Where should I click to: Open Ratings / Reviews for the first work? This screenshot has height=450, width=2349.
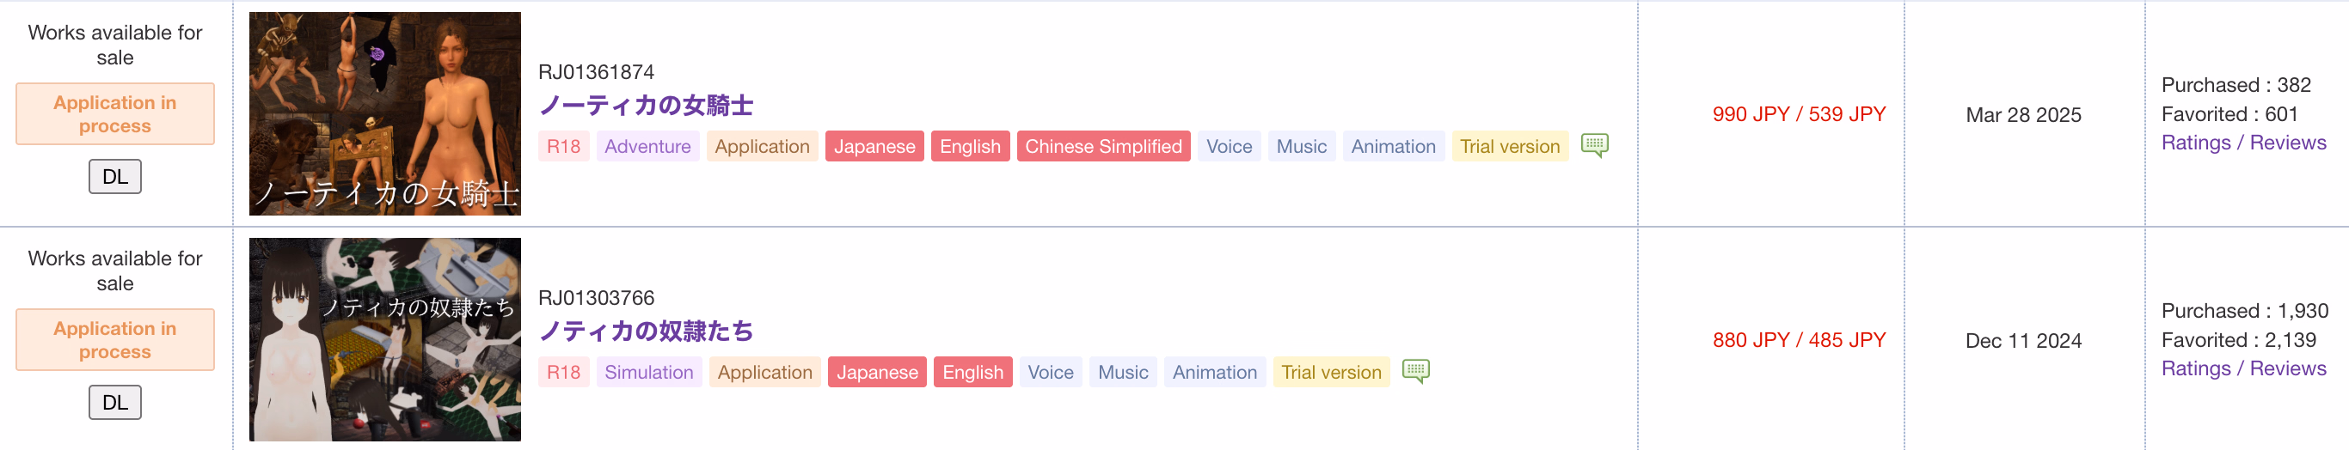tap(2243, 143)
